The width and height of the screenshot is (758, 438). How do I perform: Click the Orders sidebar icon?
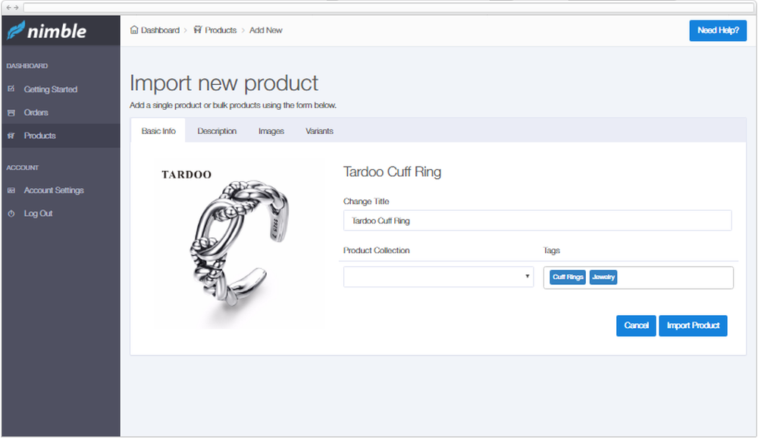(x=11, y=113)
